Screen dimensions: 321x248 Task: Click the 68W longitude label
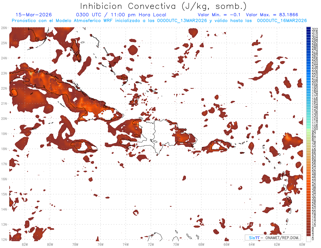tap(201, 244)
